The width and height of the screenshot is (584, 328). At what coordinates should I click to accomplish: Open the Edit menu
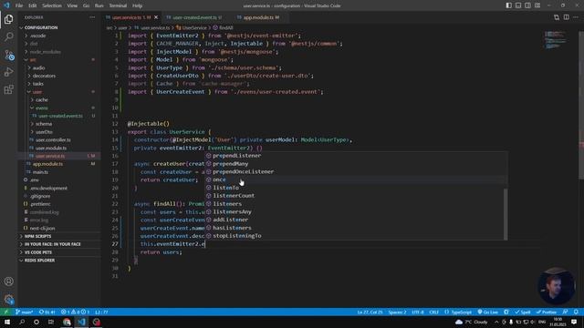[33, 5]
